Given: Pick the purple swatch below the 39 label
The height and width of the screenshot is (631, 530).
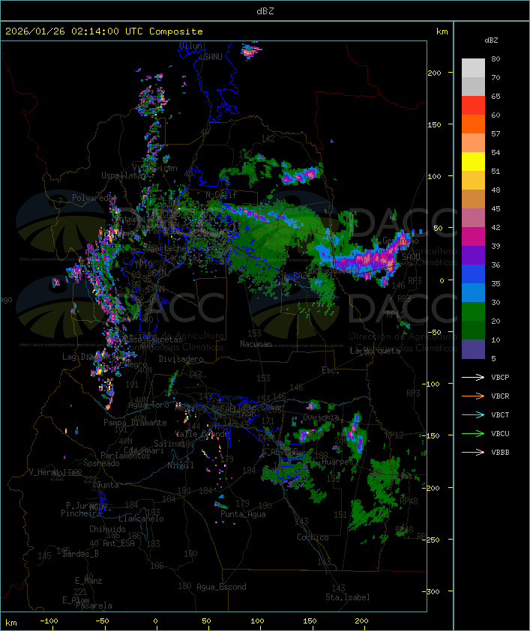Looking at the screenshot, I should point(473,256).
